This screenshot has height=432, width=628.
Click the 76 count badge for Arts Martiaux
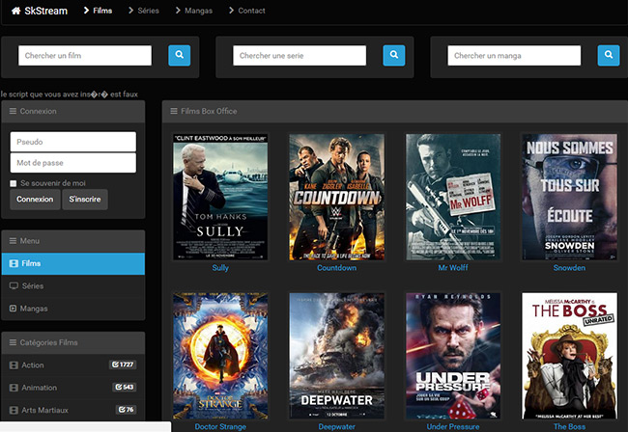pos(127,409)
